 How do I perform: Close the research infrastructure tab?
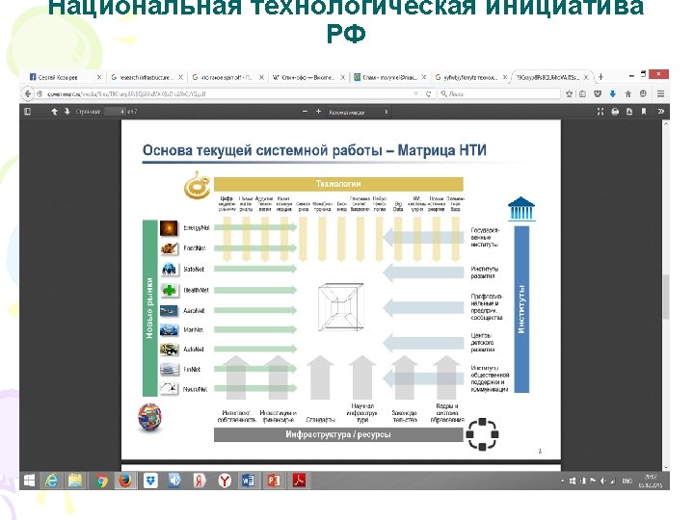180,77
